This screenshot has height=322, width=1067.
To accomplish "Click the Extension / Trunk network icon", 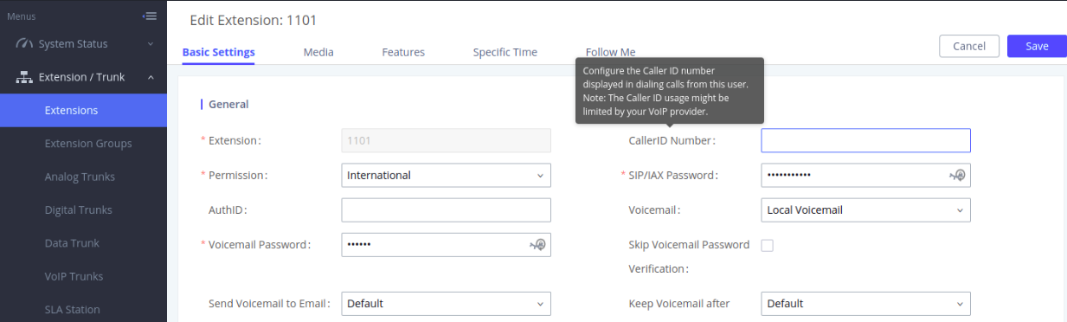I will click(24, 77).
